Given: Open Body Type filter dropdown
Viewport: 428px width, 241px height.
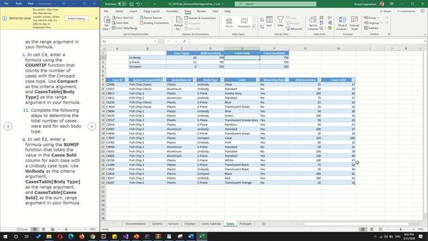Looking at the screenshot, I should pos(222,80).
